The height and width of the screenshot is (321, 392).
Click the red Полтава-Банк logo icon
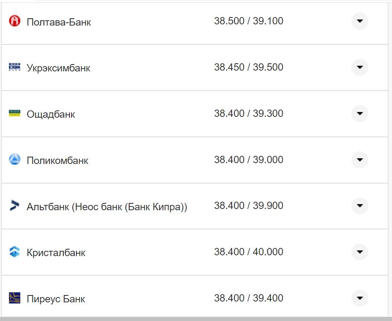pos(15,21)
